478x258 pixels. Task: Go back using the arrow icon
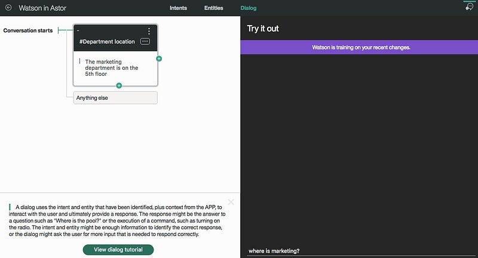pos(8,8)
